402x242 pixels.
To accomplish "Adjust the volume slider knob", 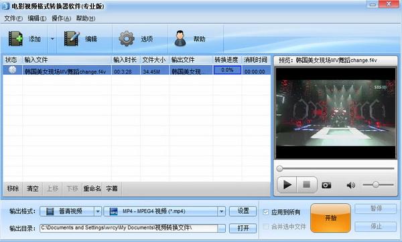I will click(376, 185).
